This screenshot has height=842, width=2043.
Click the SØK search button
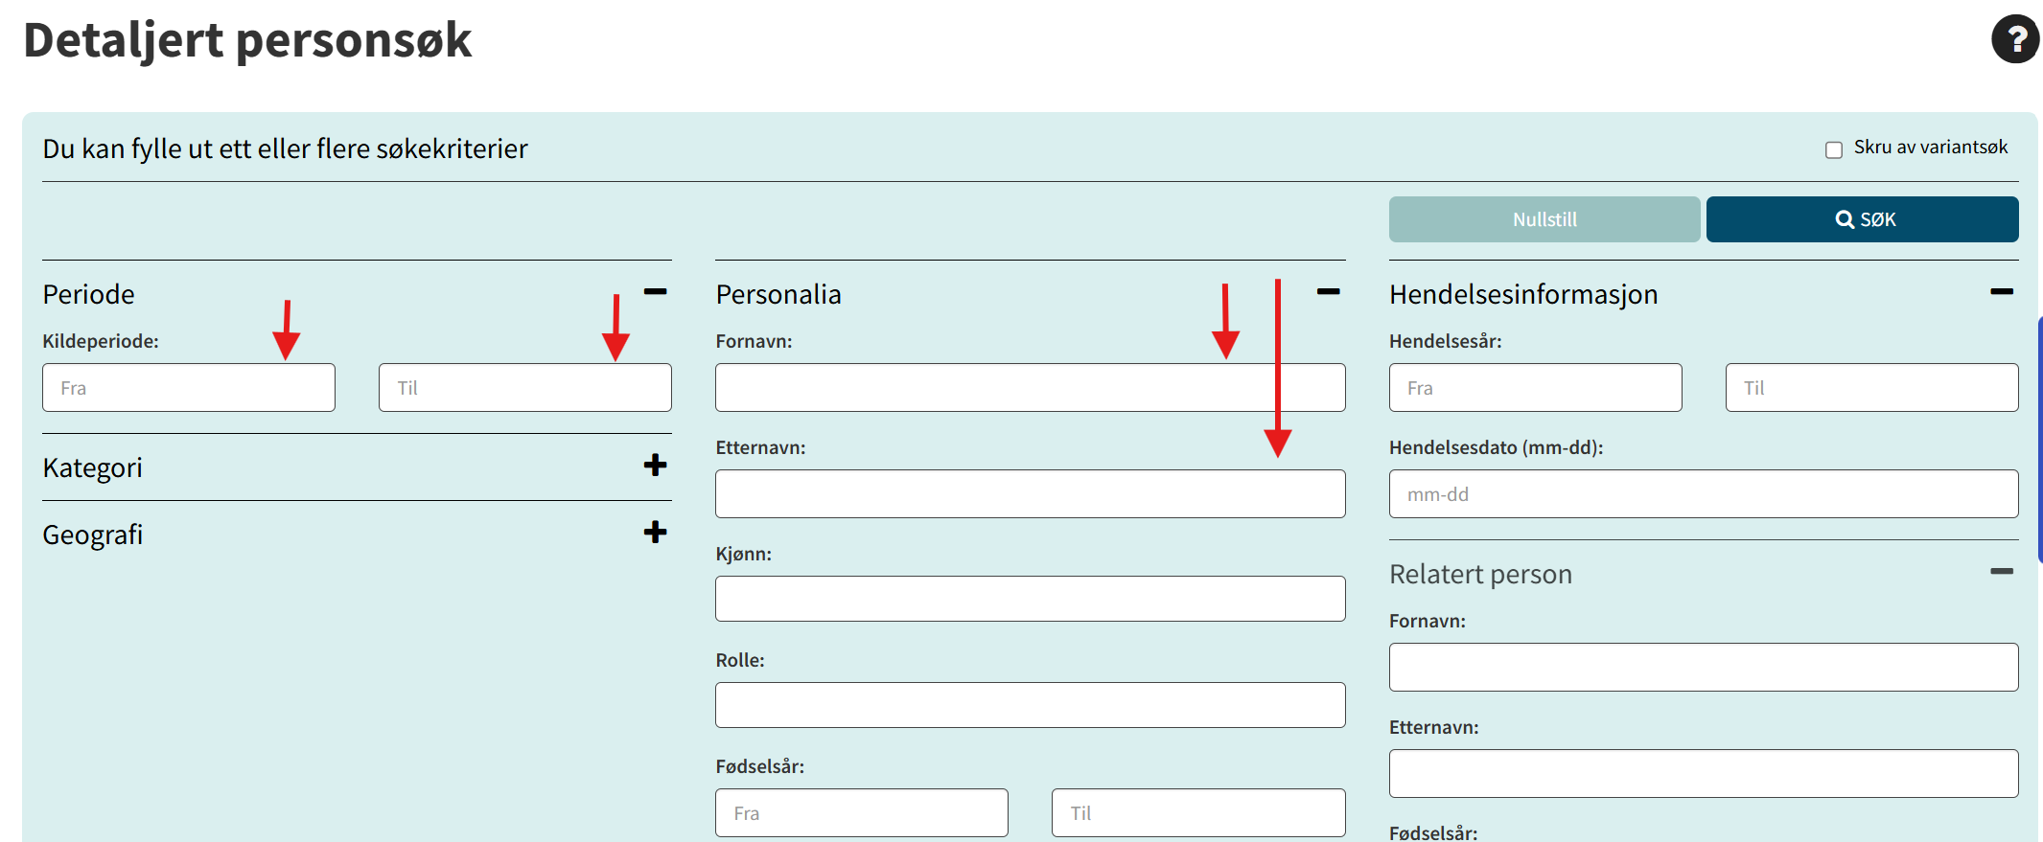pos(1862,219)
